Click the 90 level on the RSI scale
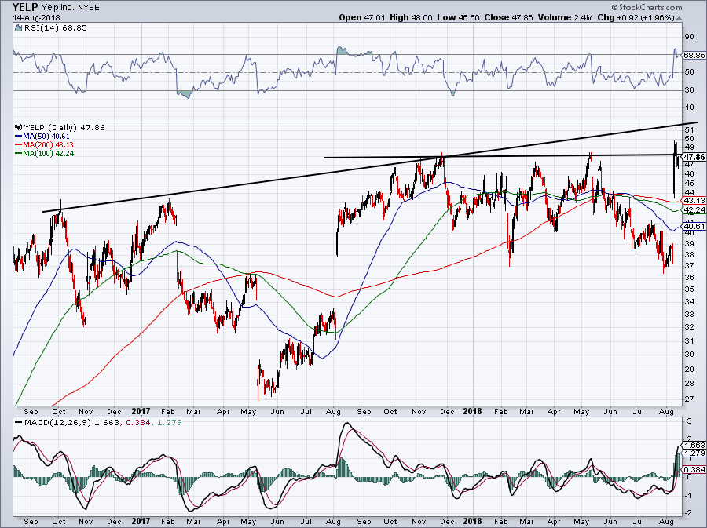Image resolution: width=707 pixels, height=528 pixels. [x=690, y=37]
